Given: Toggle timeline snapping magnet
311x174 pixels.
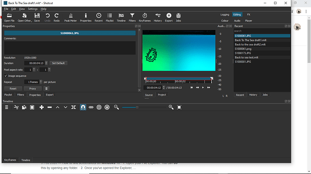Looking at the screenshot, I should click(x=83, y=107).
